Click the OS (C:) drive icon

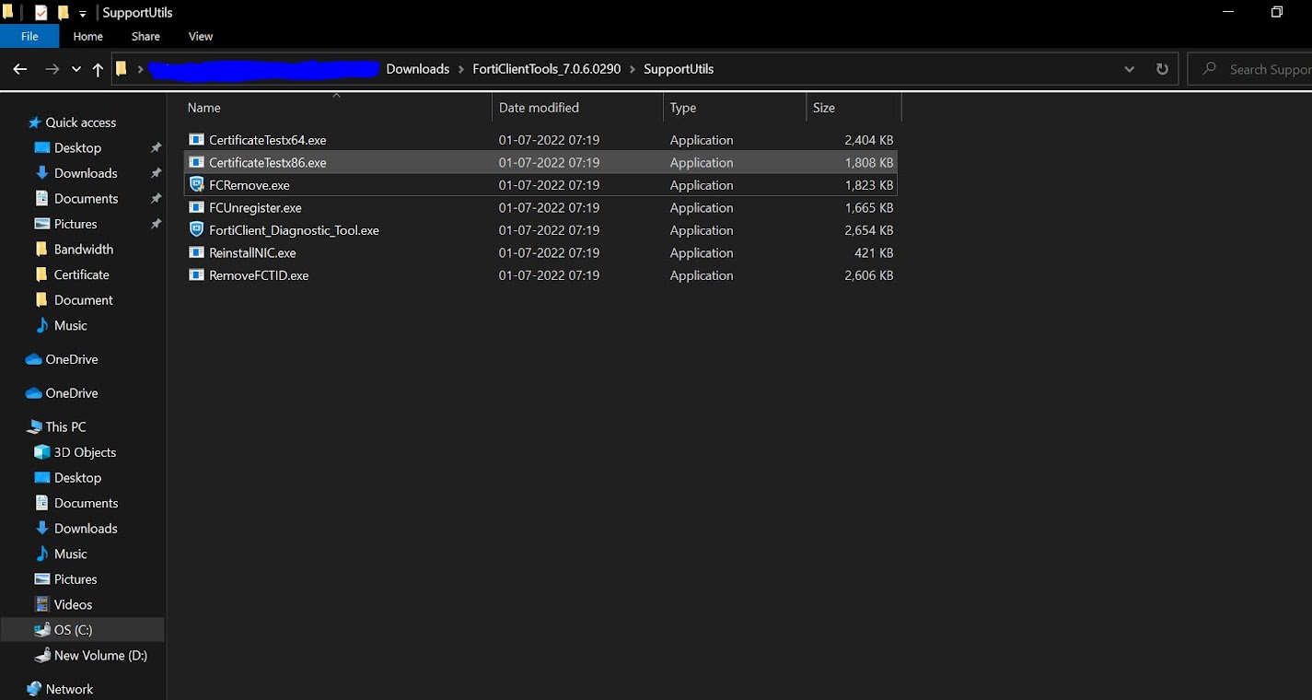tap(41, 630)
